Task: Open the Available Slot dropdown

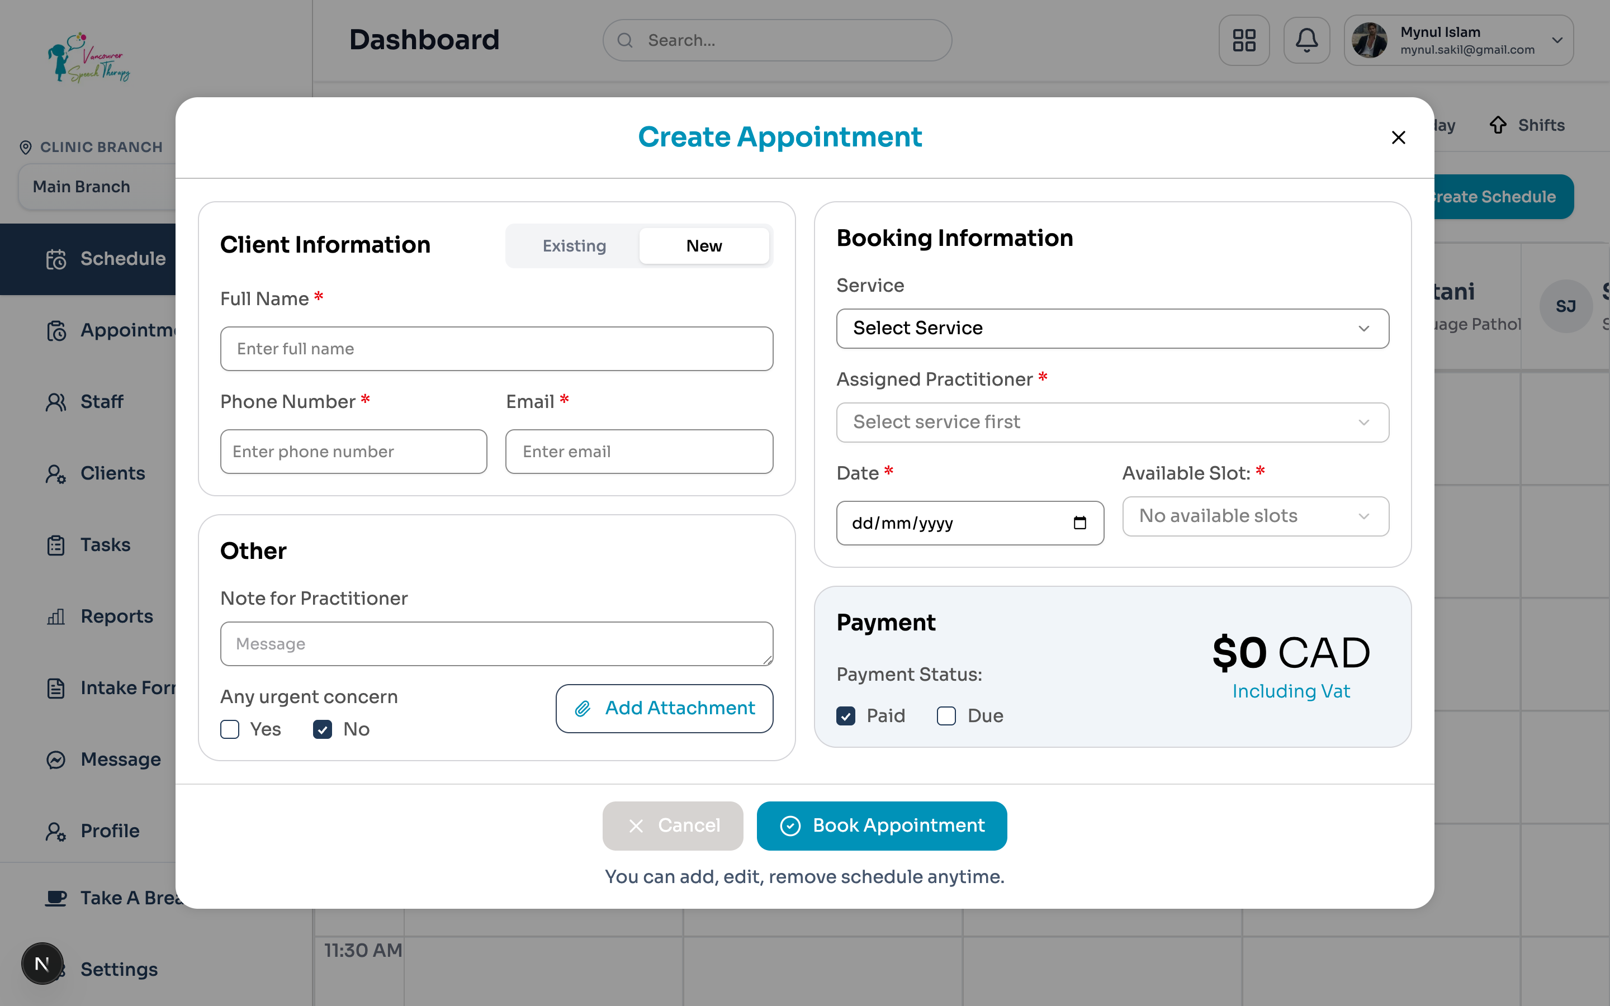Action: coord(1256,516)
